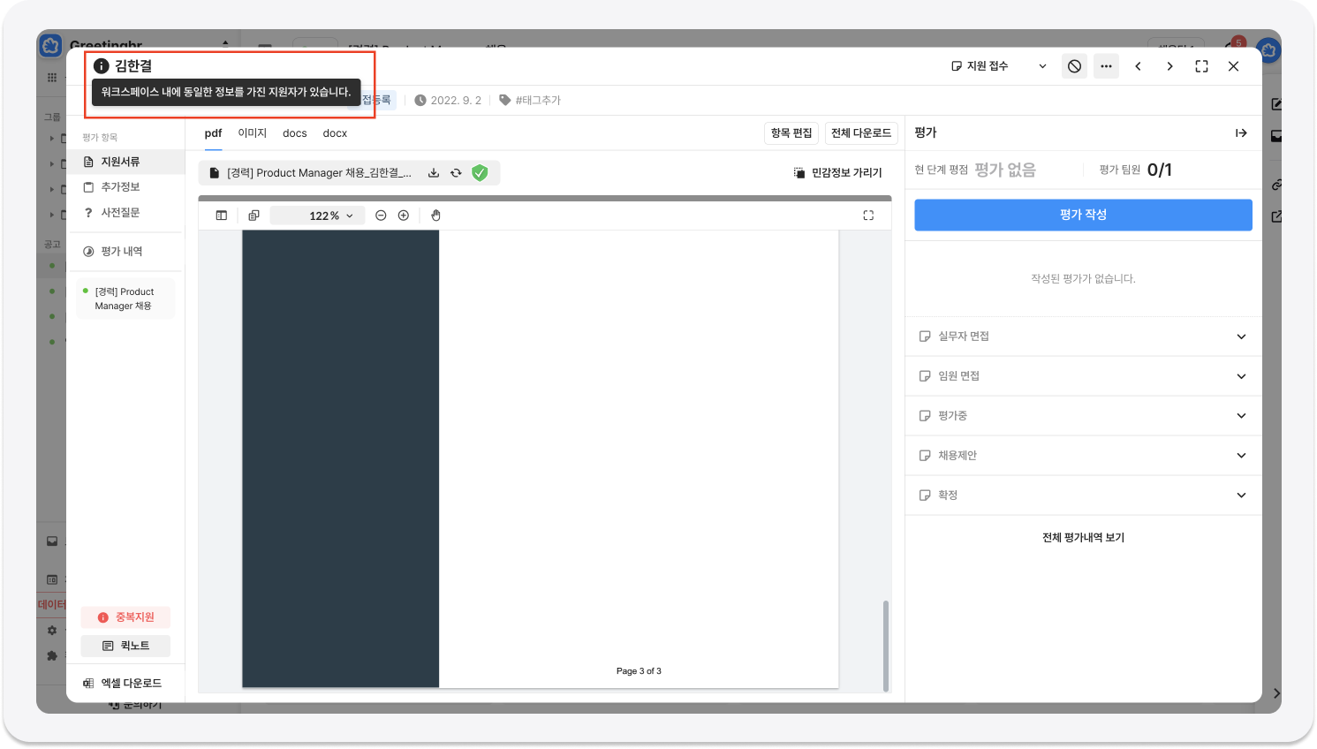Image resolution: width=1317 pixels, height=749 pixels.
Task: Expand the 임원 면접 section
Action: pyautogui.click(x=1083, y=376)
